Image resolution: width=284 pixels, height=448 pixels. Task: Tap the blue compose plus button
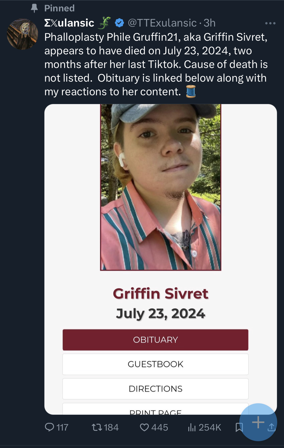coord(258,422)
